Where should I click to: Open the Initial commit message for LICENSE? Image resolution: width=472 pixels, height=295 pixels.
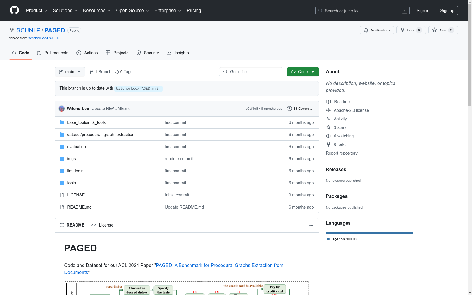tap(177, 195)
